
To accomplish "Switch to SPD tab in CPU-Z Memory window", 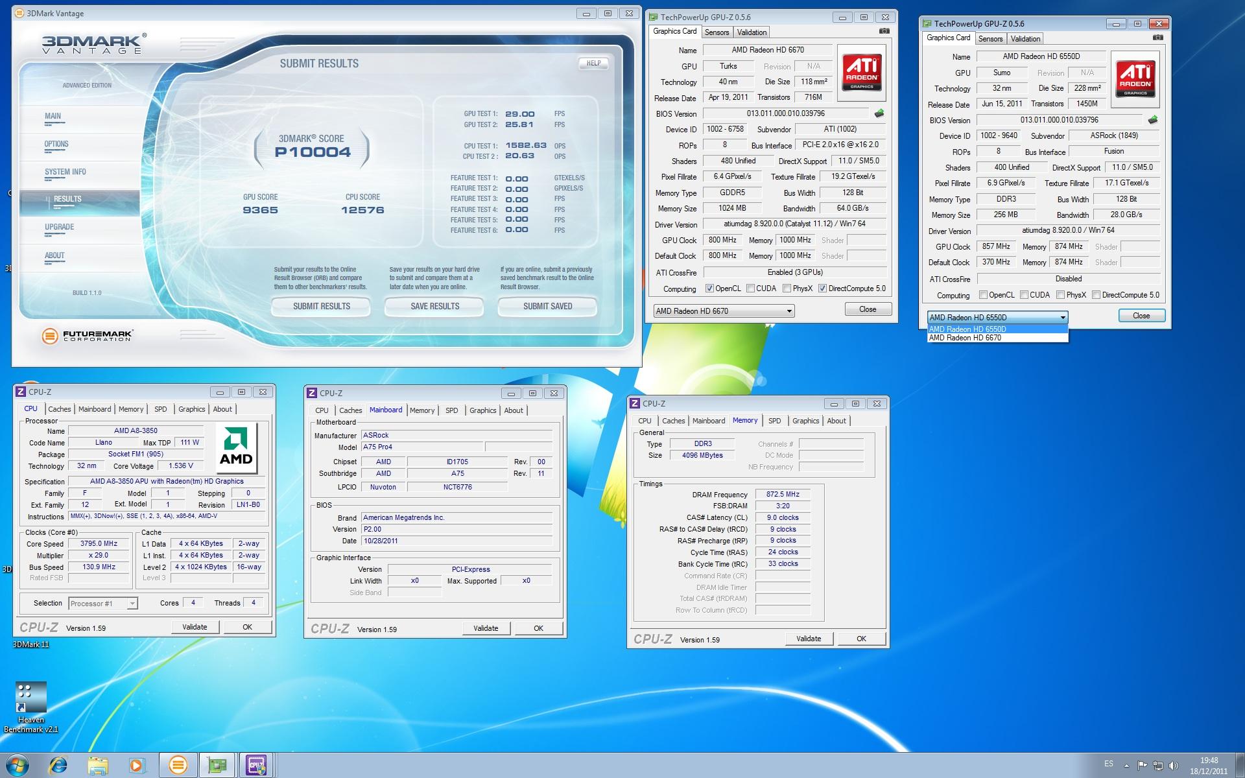I will pyautogui.click(x=775, y=421).
